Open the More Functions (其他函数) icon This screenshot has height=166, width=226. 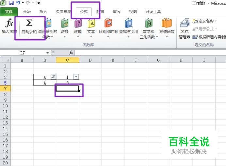click(x=167, y=23)
